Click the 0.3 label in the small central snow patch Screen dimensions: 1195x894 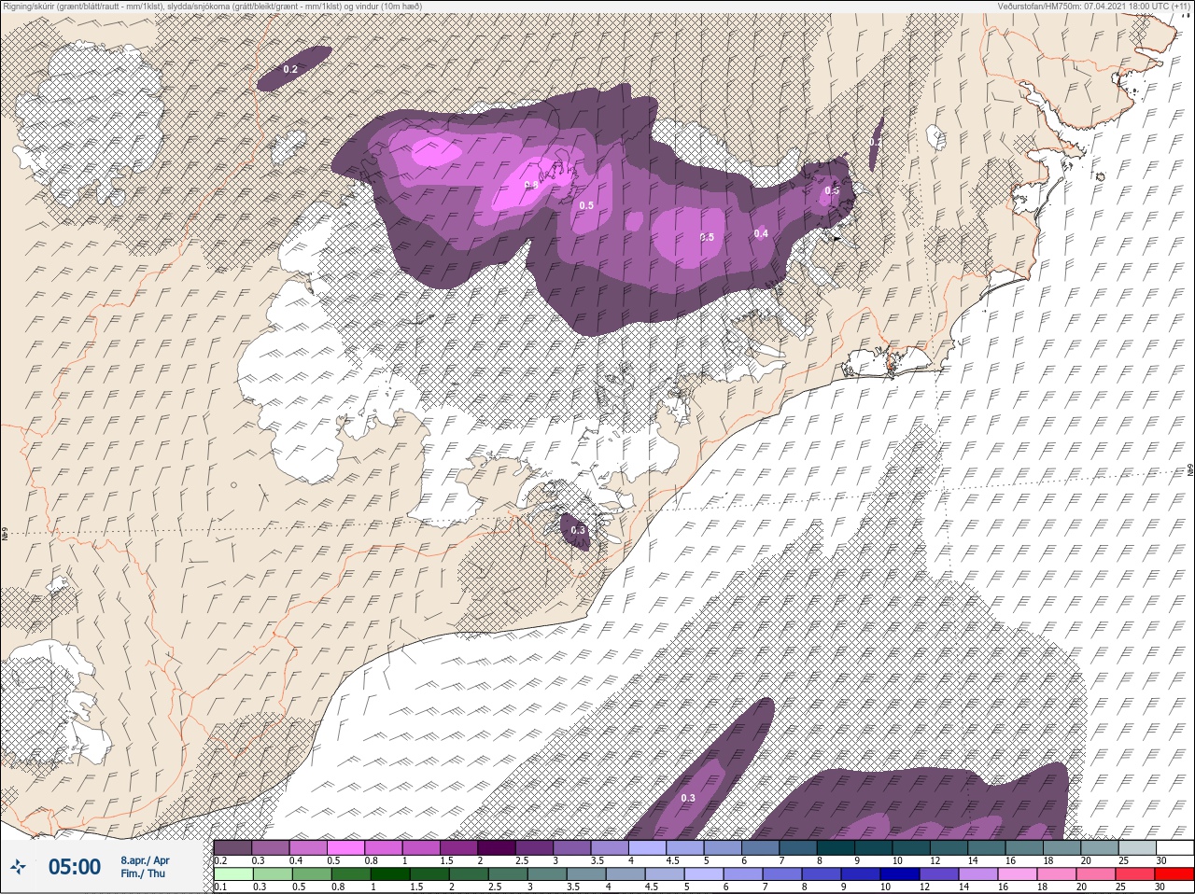pyautogui.click(x=578, y=530)
